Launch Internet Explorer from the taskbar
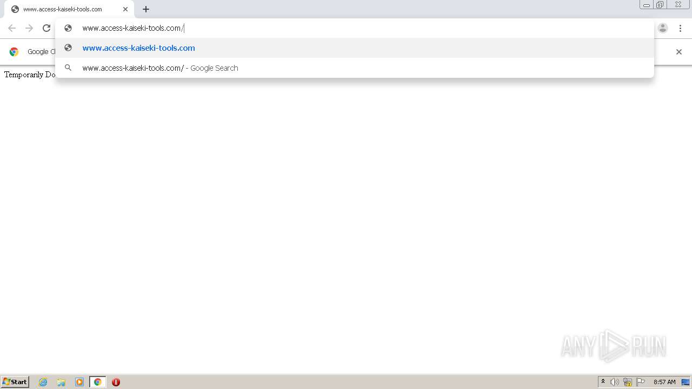 pyautogui.click(x=43, y=382)
